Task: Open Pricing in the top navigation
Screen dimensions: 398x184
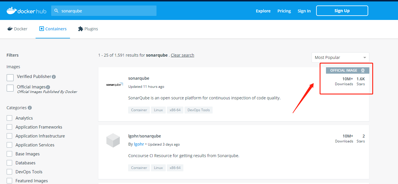Action: [284, 11]
